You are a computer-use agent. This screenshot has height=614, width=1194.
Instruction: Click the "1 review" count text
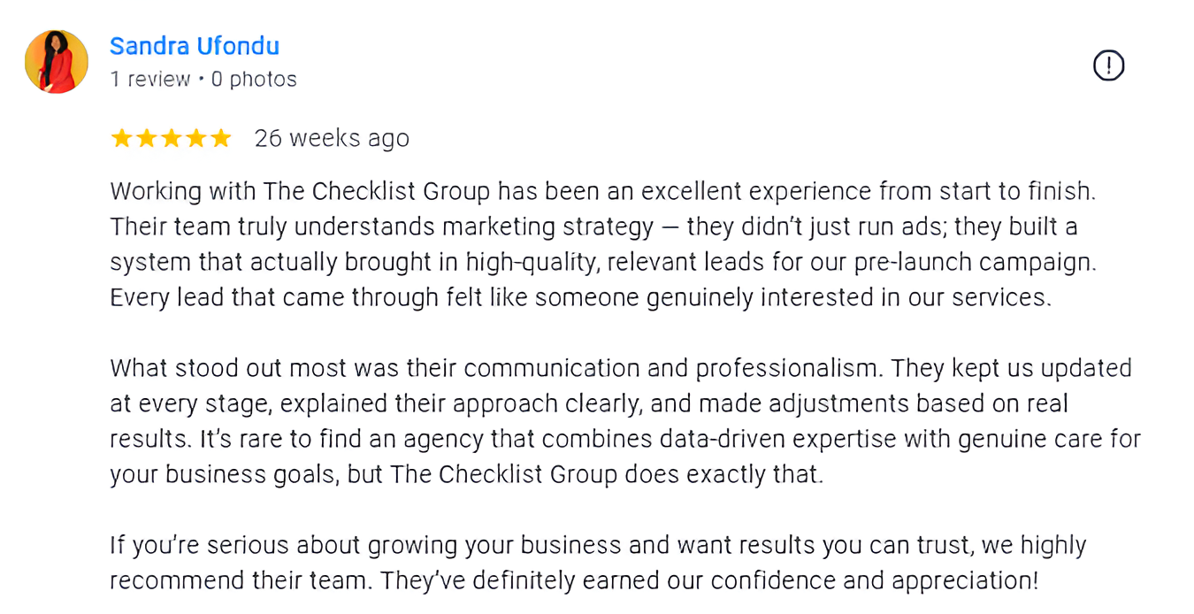(150, 80)
